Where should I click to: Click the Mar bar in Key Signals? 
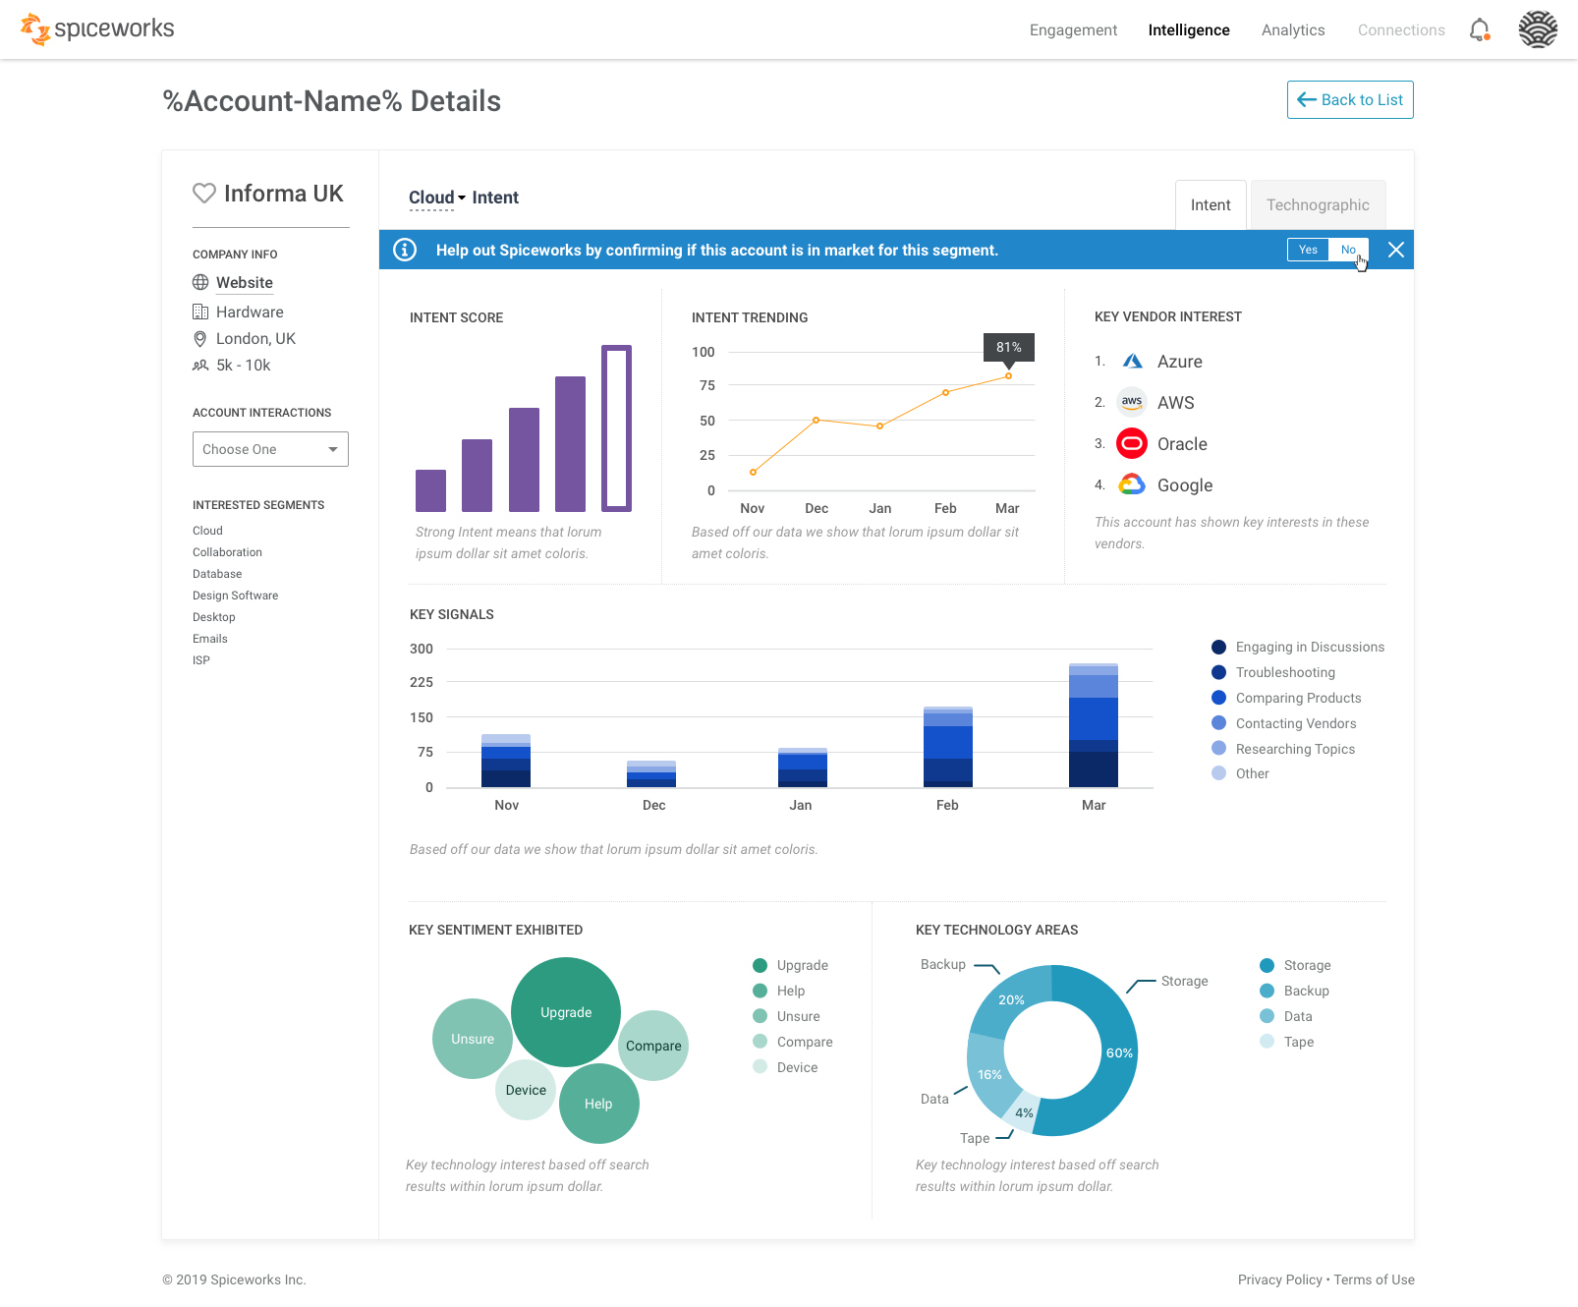[x=1094, y=725]
